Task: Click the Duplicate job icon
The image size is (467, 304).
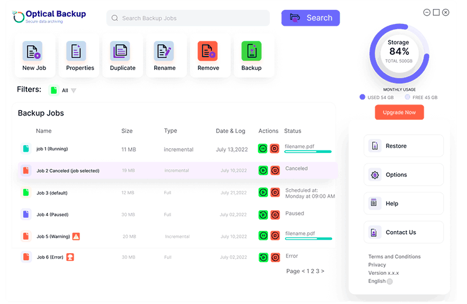Action: 120,51
